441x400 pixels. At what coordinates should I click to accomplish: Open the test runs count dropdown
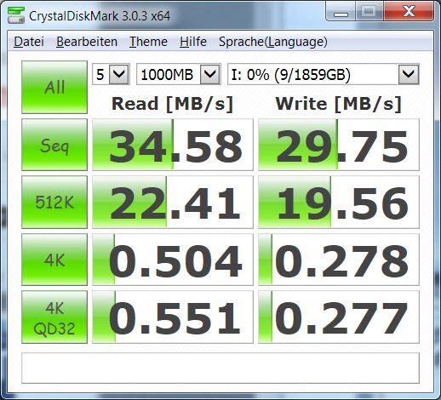(111, 74)
